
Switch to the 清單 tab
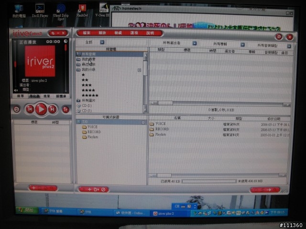pos(21,96)
